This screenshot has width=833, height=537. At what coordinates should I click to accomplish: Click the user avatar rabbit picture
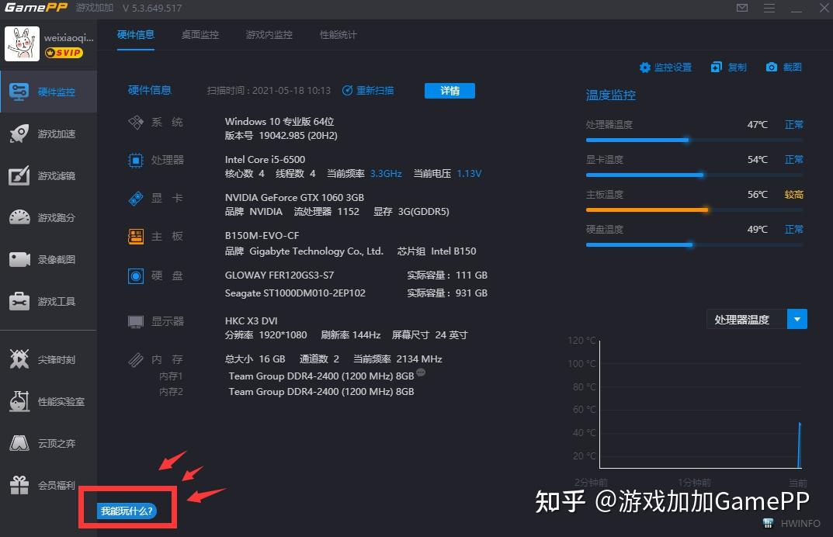22,43
